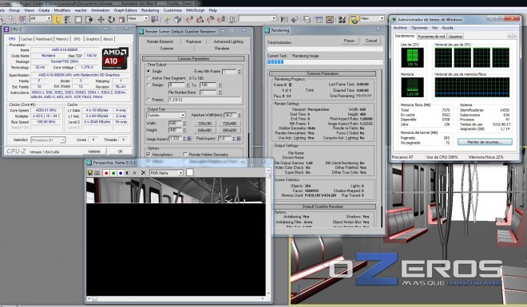This screenshot has width=527, height=307.
Task: Toggle the Image Aspect lock button
Action: pyautogui.click(x=189, y=138)
